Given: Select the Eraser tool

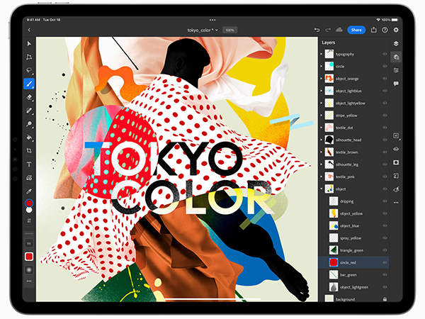Looking at the screenshot, I should [x=29, y=97].
